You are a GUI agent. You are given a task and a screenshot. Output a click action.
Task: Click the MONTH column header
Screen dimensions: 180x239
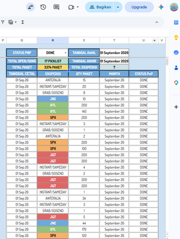[x=114, y=74]
